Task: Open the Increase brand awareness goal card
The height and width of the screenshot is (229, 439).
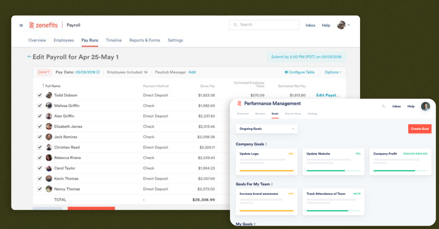Action: click(267, 202)
